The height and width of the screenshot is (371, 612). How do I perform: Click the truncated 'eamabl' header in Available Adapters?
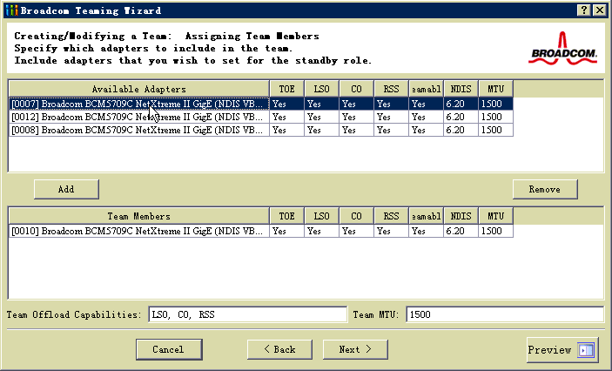tap(427, 89)
